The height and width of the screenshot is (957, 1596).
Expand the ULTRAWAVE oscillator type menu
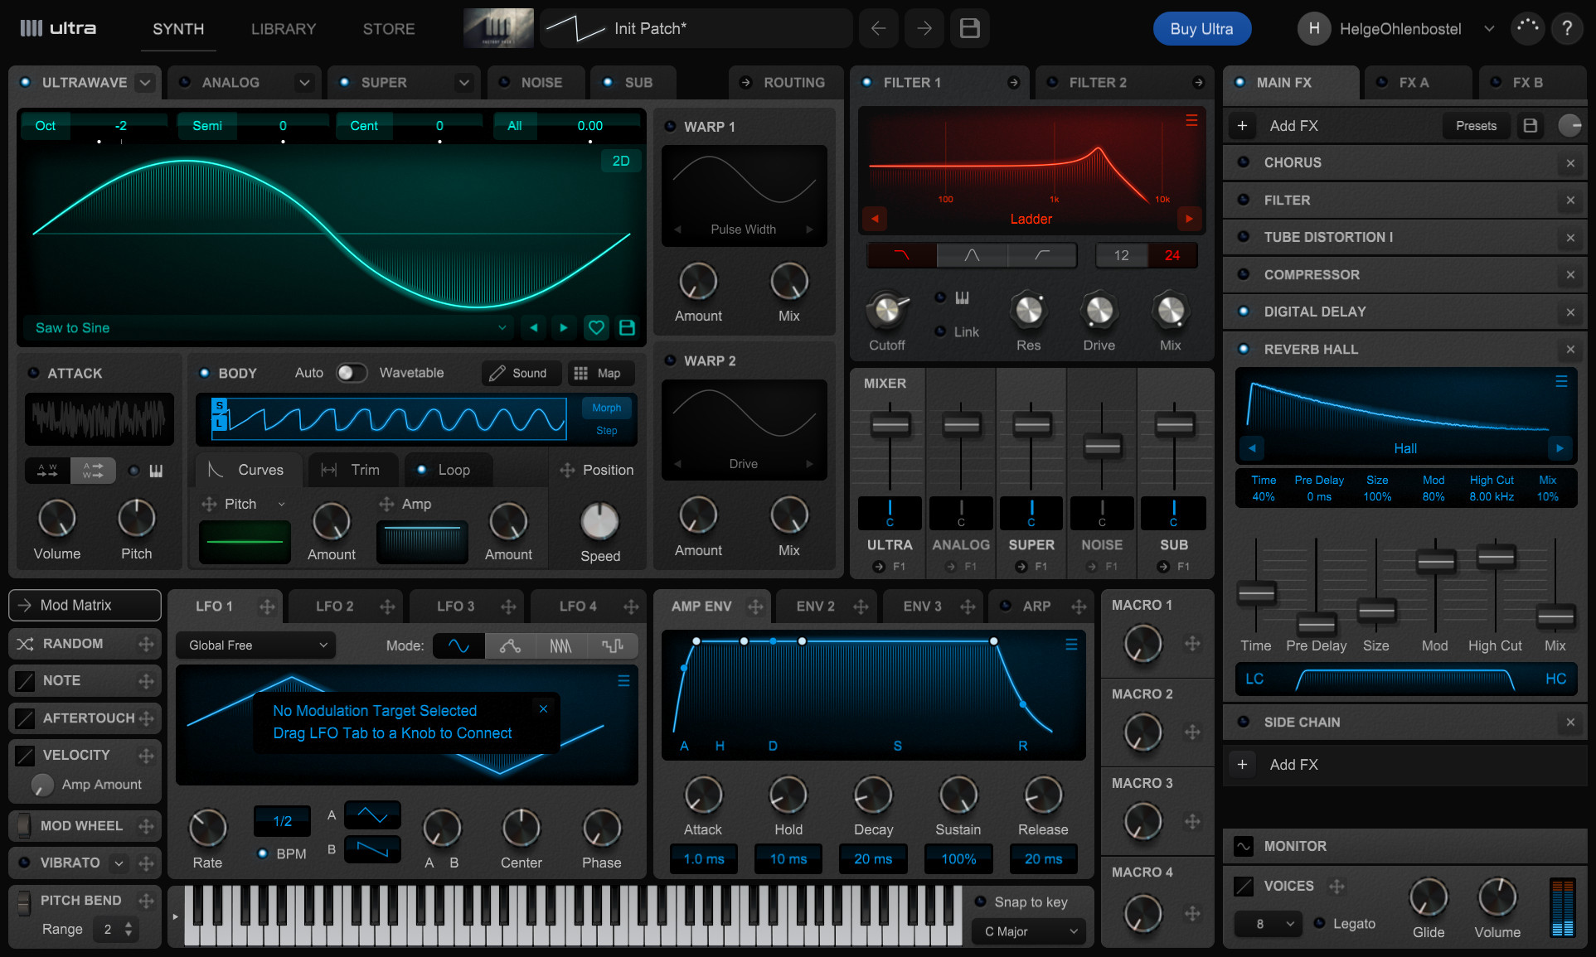145,83
